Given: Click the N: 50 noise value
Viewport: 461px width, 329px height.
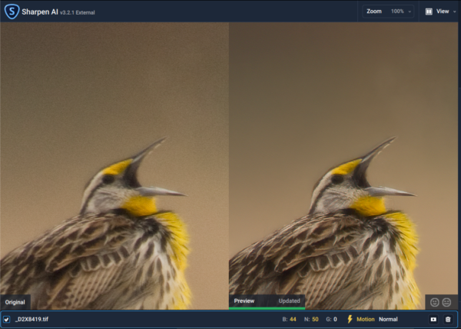Looking at the screenshot, I should tap(311, 319).
